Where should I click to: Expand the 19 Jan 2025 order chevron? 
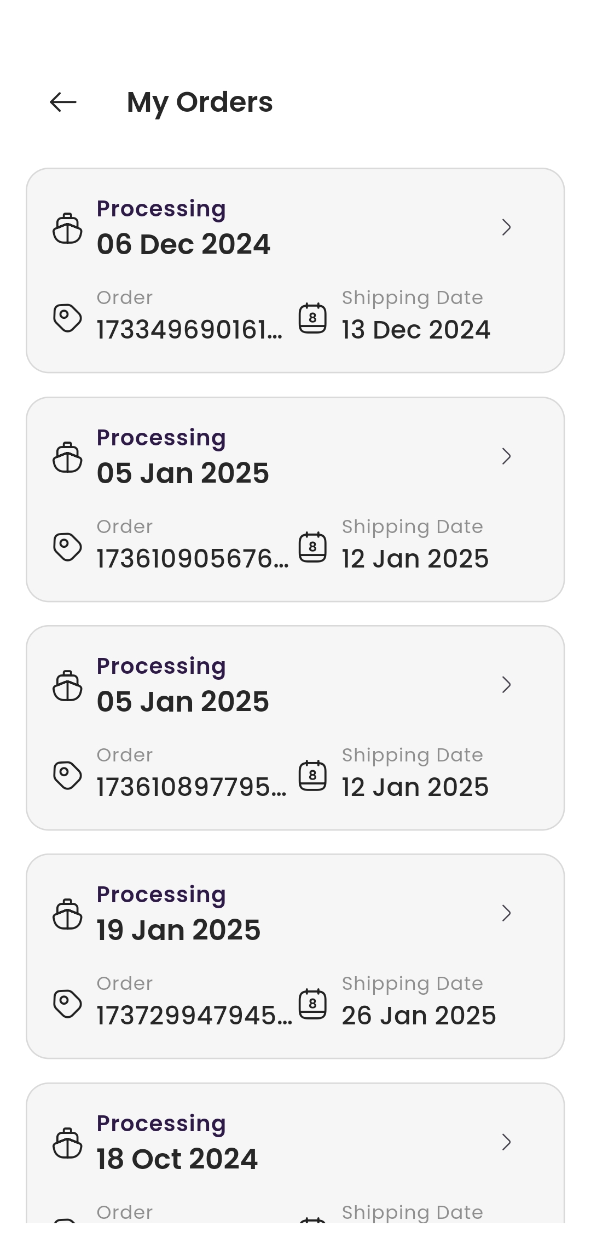(506, 913)
